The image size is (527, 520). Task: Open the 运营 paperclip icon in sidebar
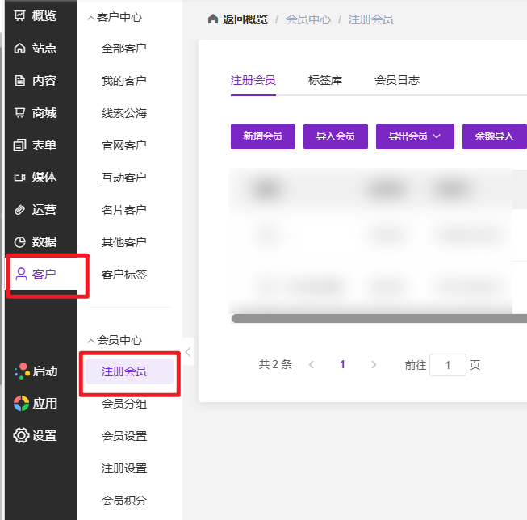[20, 210]
